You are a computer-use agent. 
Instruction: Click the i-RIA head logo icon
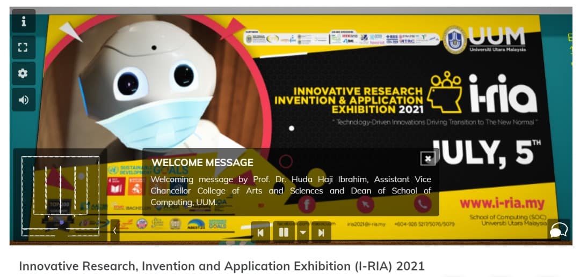pos(445,92)
